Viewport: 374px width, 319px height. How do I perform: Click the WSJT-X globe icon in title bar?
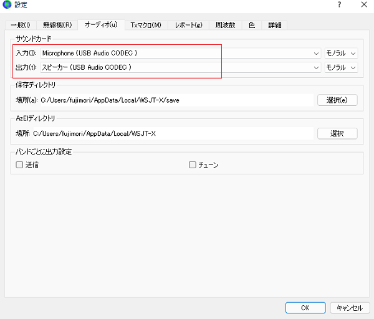pos(7,6)
